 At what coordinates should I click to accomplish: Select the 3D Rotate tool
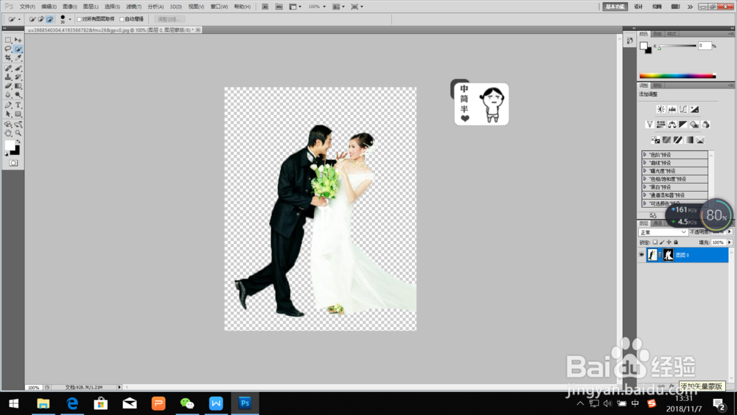tap(8, 125)
